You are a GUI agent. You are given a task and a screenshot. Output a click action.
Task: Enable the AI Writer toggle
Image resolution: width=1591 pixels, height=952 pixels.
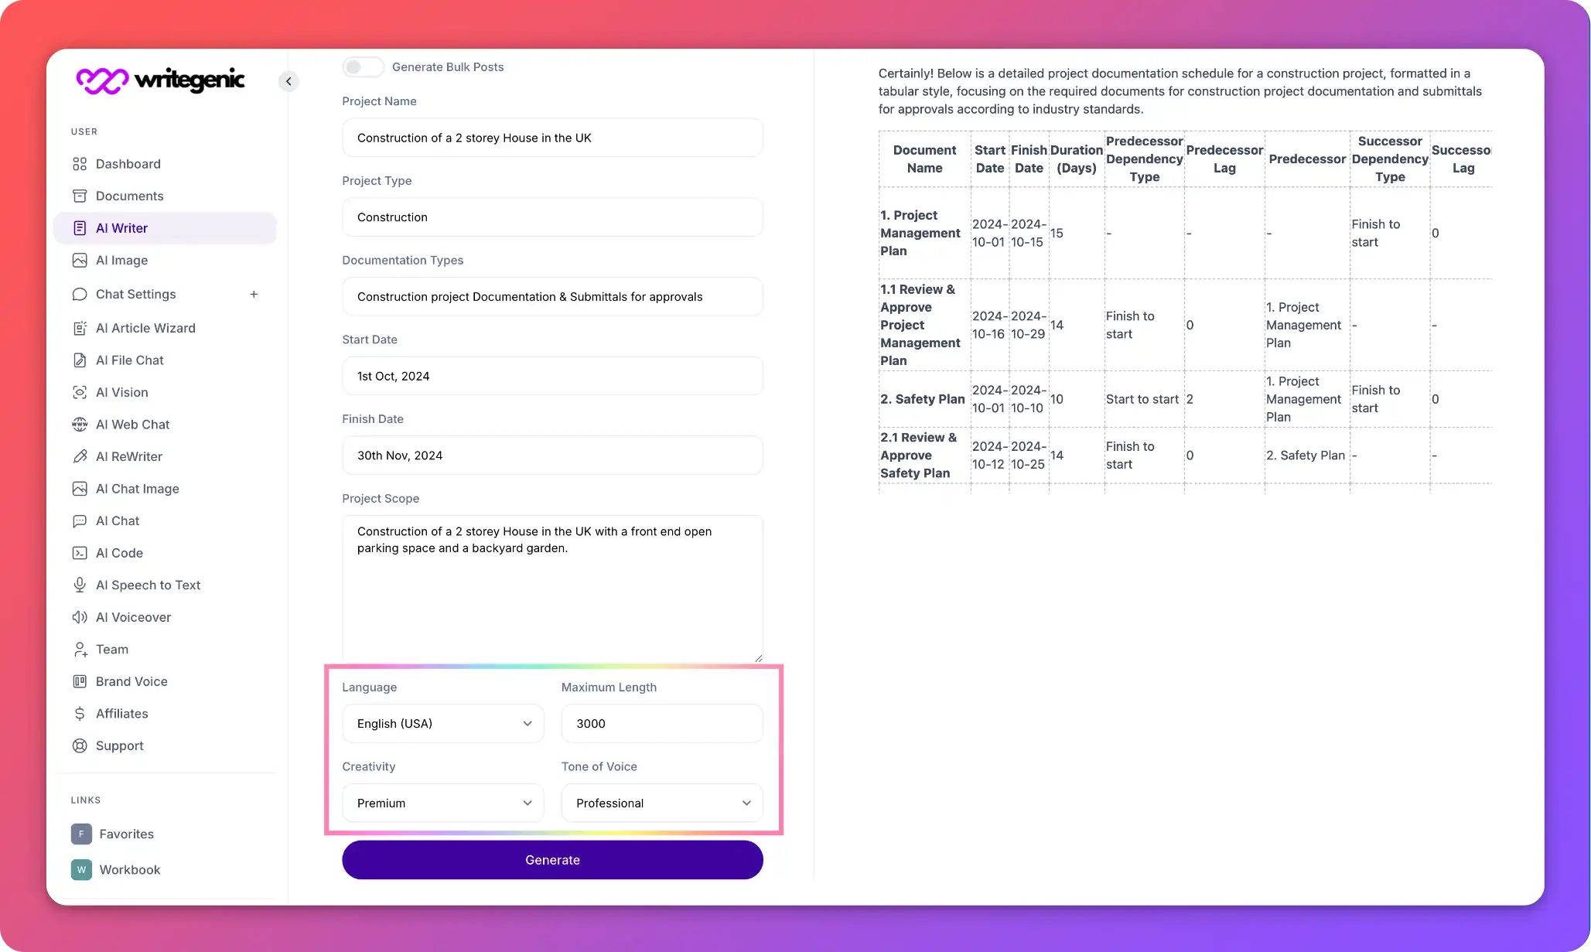(360, 66)
